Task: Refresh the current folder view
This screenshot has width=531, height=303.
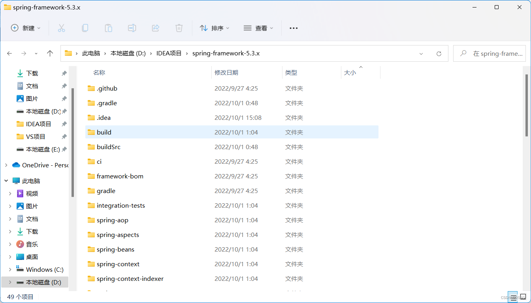Action: click(x=439, y=53)
